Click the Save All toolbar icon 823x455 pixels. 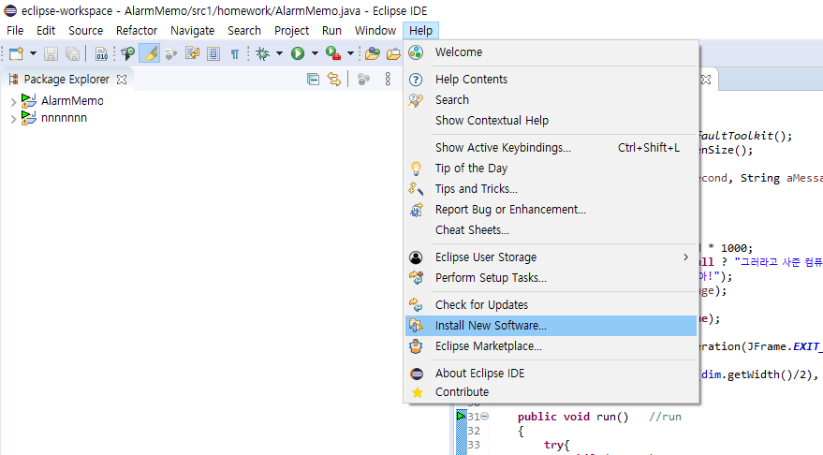pos(72,53)
